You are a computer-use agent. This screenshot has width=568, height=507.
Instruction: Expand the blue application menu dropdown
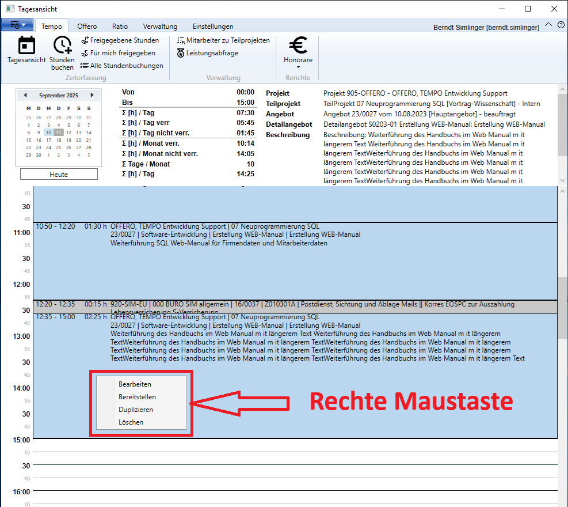pyautogui.click(x=17, y=25)
